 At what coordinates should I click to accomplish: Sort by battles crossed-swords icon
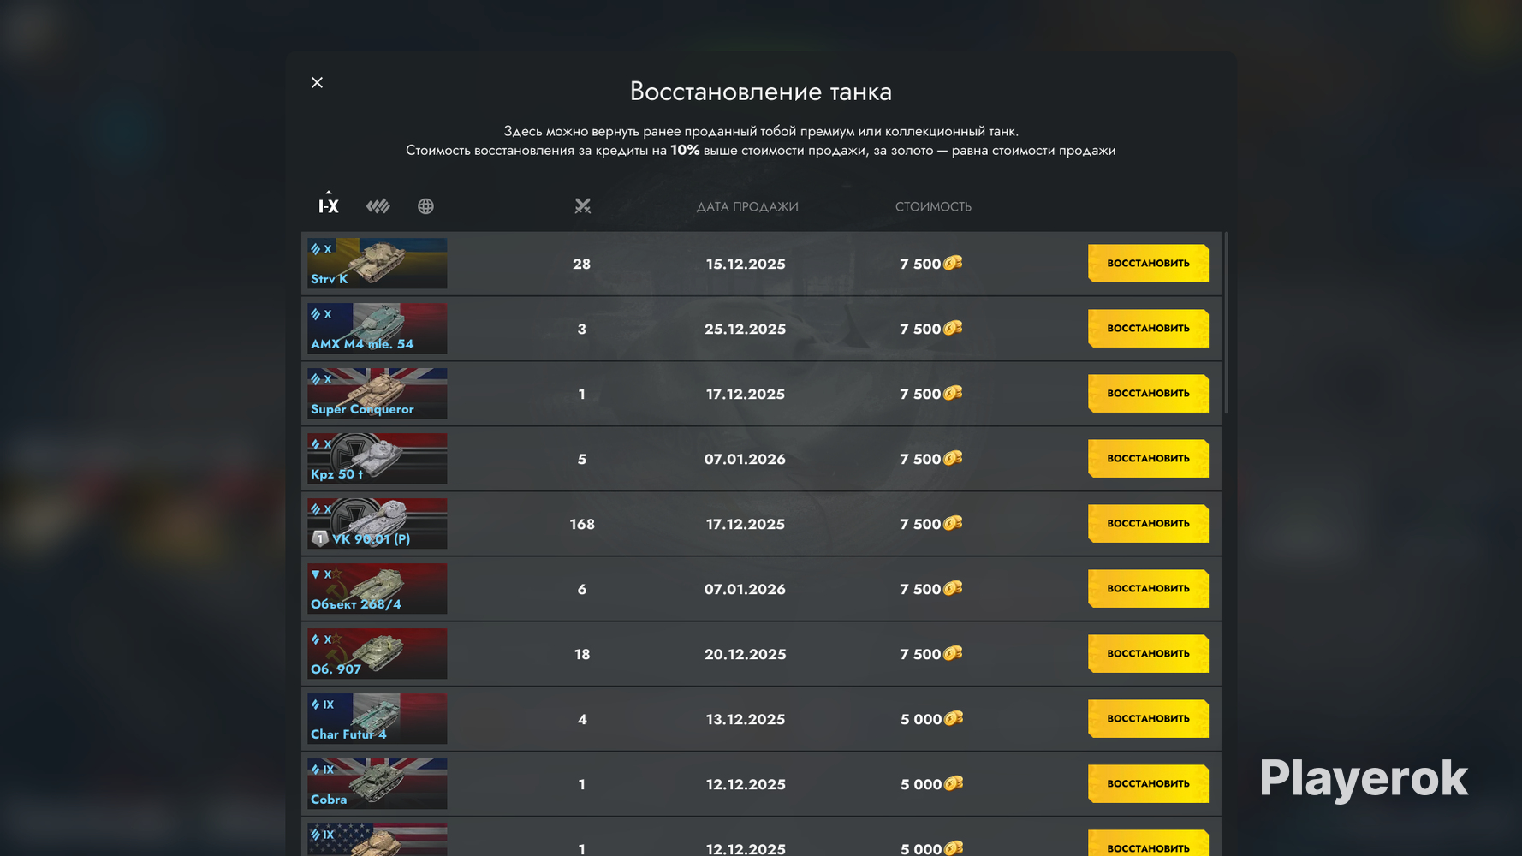(x=582, y=206)
